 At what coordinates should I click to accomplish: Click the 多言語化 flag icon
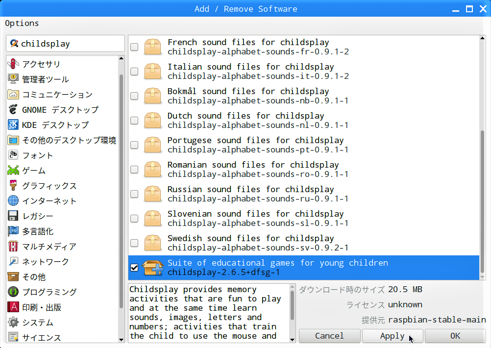coord(13,231)
